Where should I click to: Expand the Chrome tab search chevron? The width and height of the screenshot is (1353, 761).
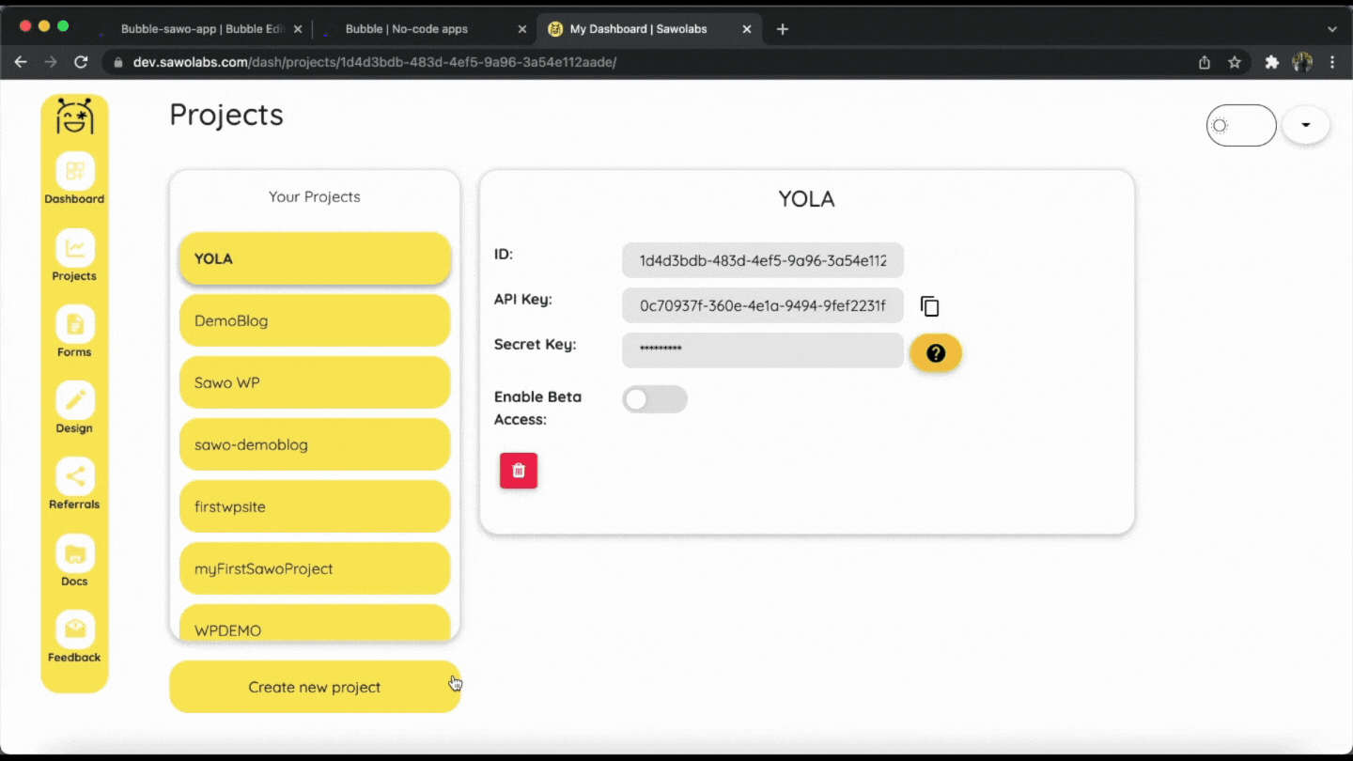[x=1332, y=29]
